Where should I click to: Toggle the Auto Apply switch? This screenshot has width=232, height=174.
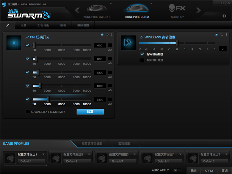[177, 170]
